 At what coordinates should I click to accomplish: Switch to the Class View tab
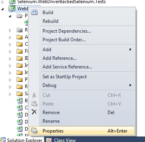pyautogui.click(x=61, y=140)
